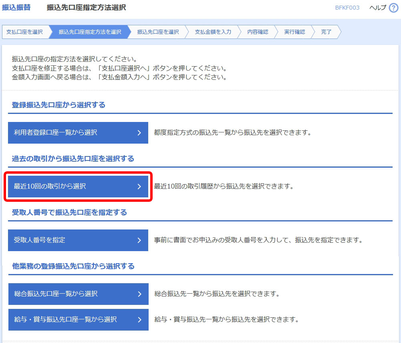Click the arrow on 利用者登録口座一覧から選択

[139, 133]
